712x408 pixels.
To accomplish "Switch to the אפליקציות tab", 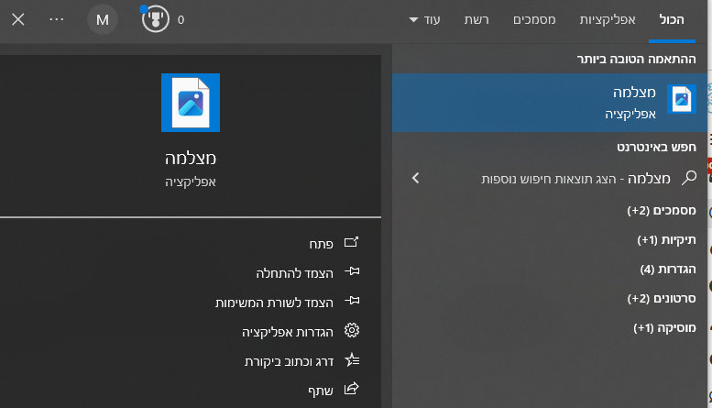I will click(x=608, y=19).
